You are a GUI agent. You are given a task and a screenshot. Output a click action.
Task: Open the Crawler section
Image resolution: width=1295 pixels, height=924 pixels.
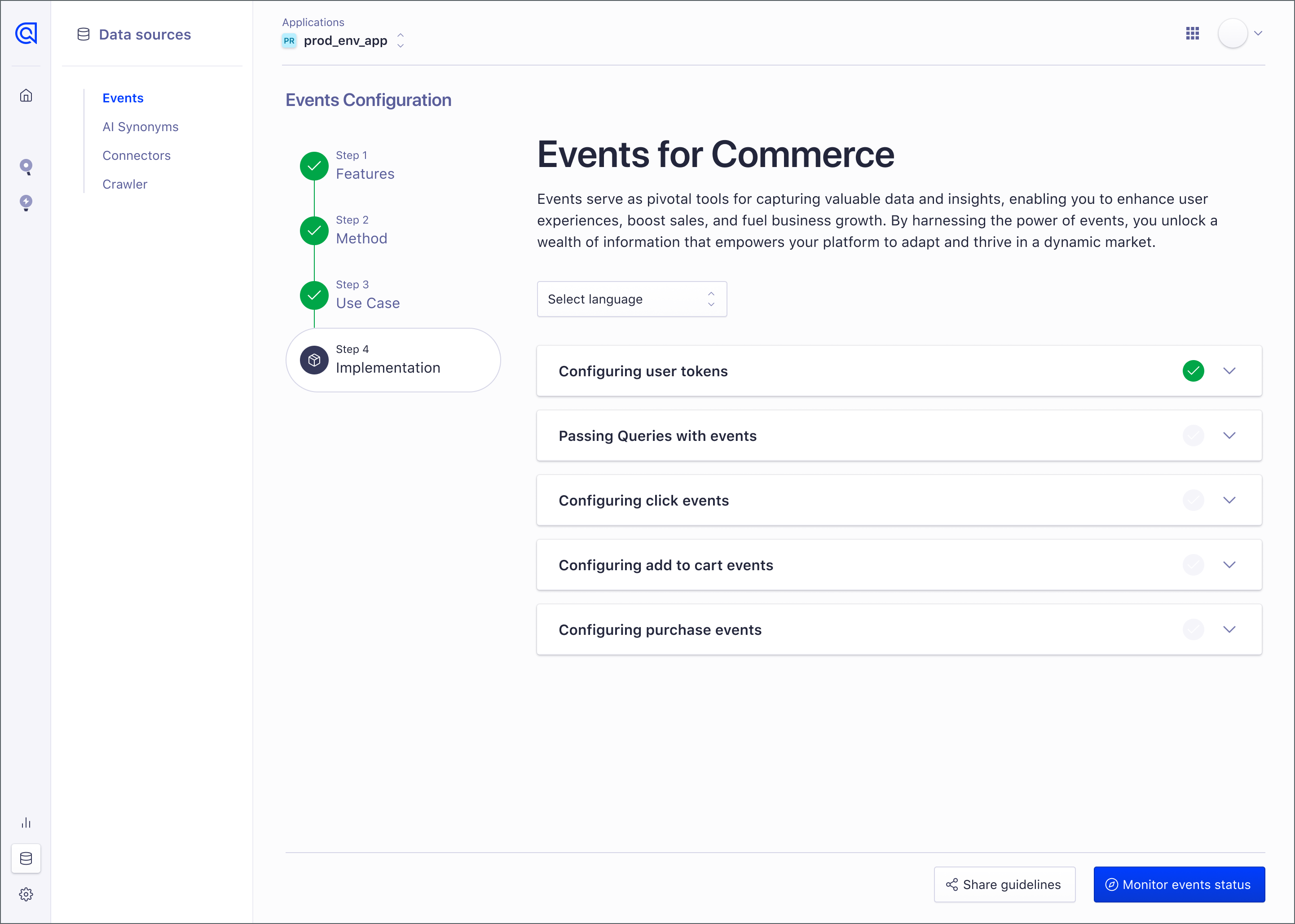(125, 184)
